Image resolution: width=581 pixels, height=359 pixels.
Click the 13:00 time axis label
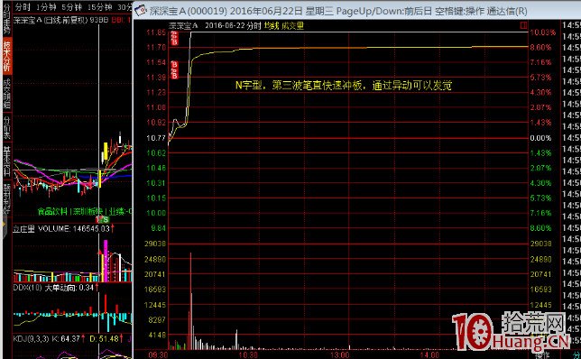point(340,354)
